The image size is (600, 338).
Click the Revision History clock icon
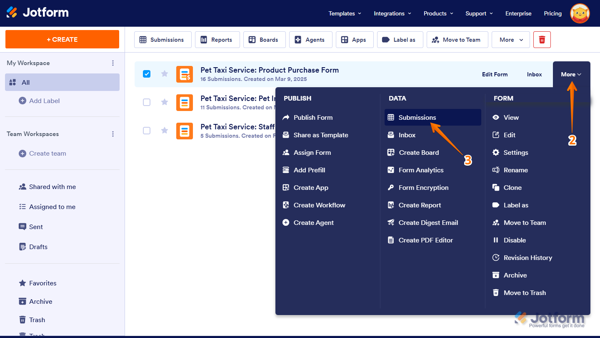click(x=496, y=258)
